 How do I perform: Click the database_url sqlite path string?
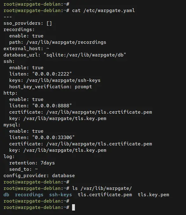click(85, 55)
